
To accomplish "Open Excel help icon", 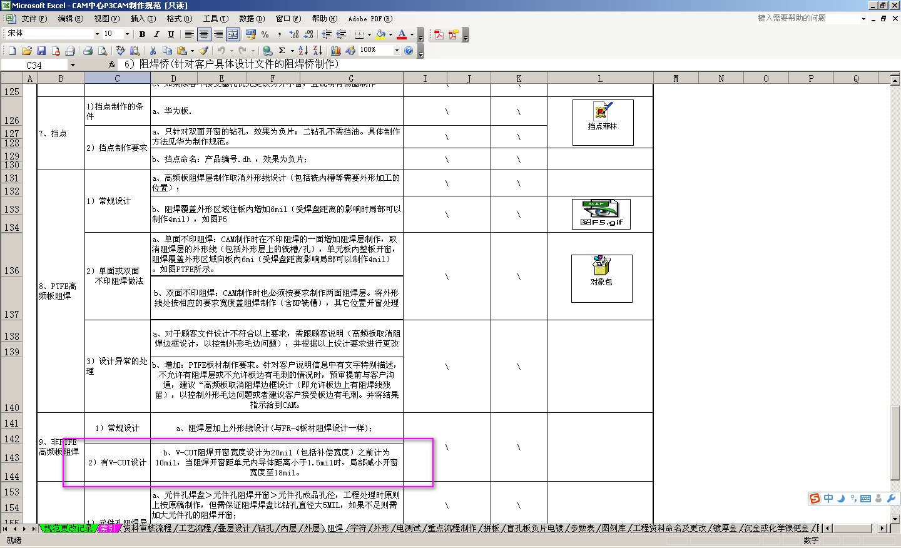I will [409, 51].
